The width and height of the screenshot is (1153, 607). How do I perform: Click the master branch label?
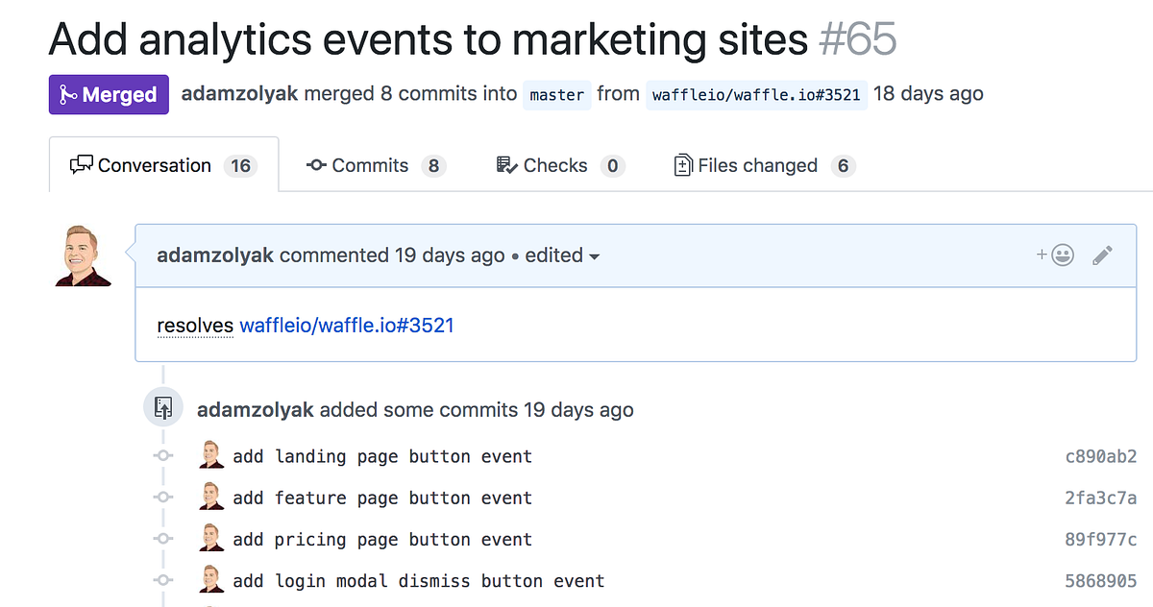tap(557, 95)
